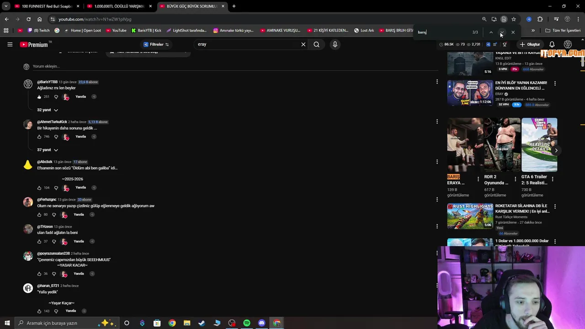
Task: Click the Windows taskbar search box
Action: [66, 323]
